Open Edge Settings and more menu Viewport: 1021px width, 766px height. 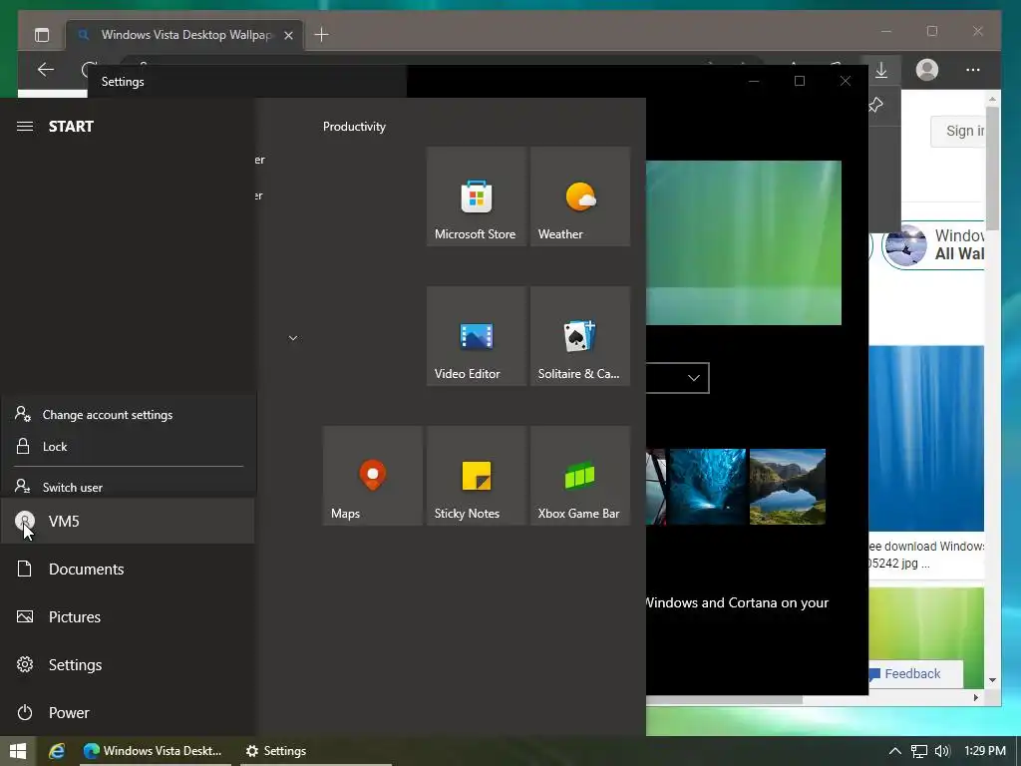pyautogui.click(x=973, y=70)
